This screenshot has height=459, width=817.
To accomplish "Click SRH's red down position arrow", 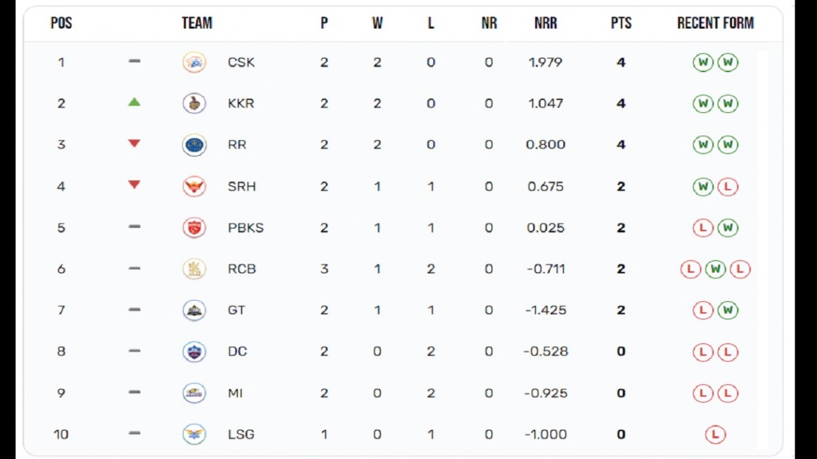I will click(x=134, y=185).
